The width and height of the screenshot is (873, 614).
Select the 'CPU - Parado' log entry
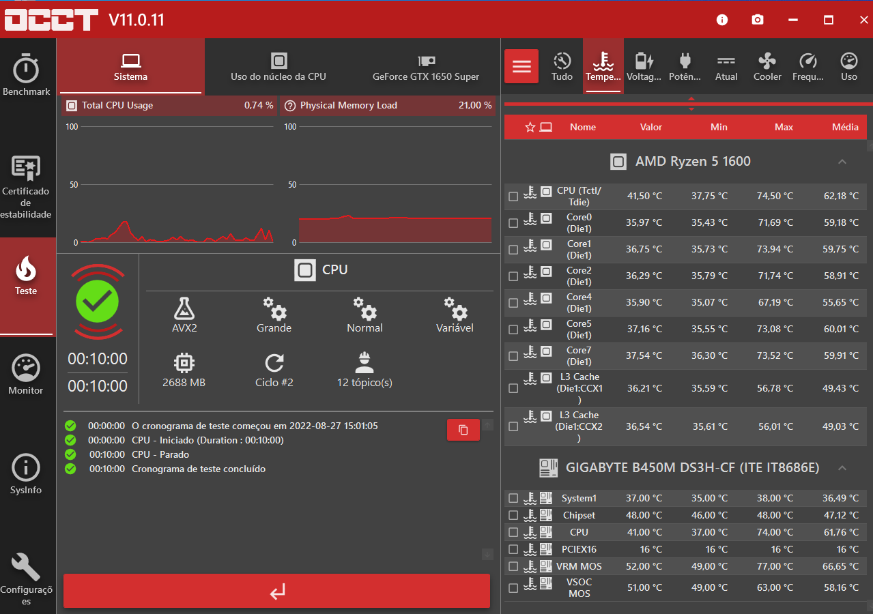pyautogui.click(x=160, y=454)
